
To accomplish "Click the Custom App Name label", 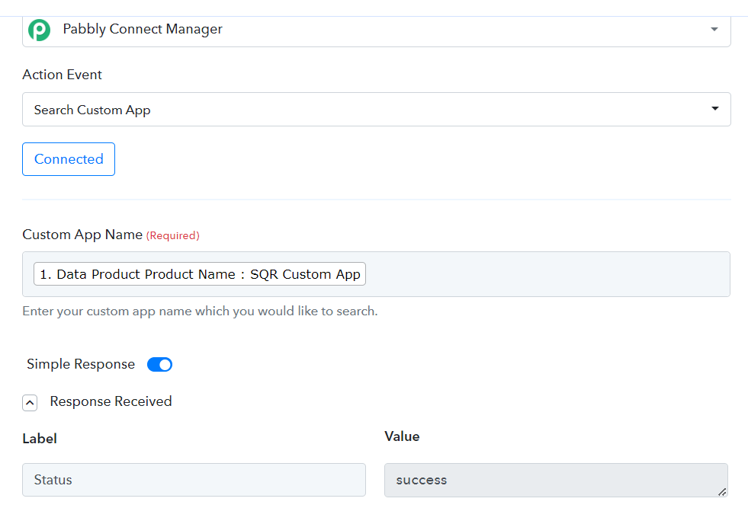I will [x=82, y=235].
